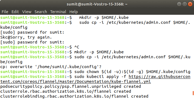The width and height of the screenshot is (194, 99).
Task: Open the View menu
Action: point(27,12)
